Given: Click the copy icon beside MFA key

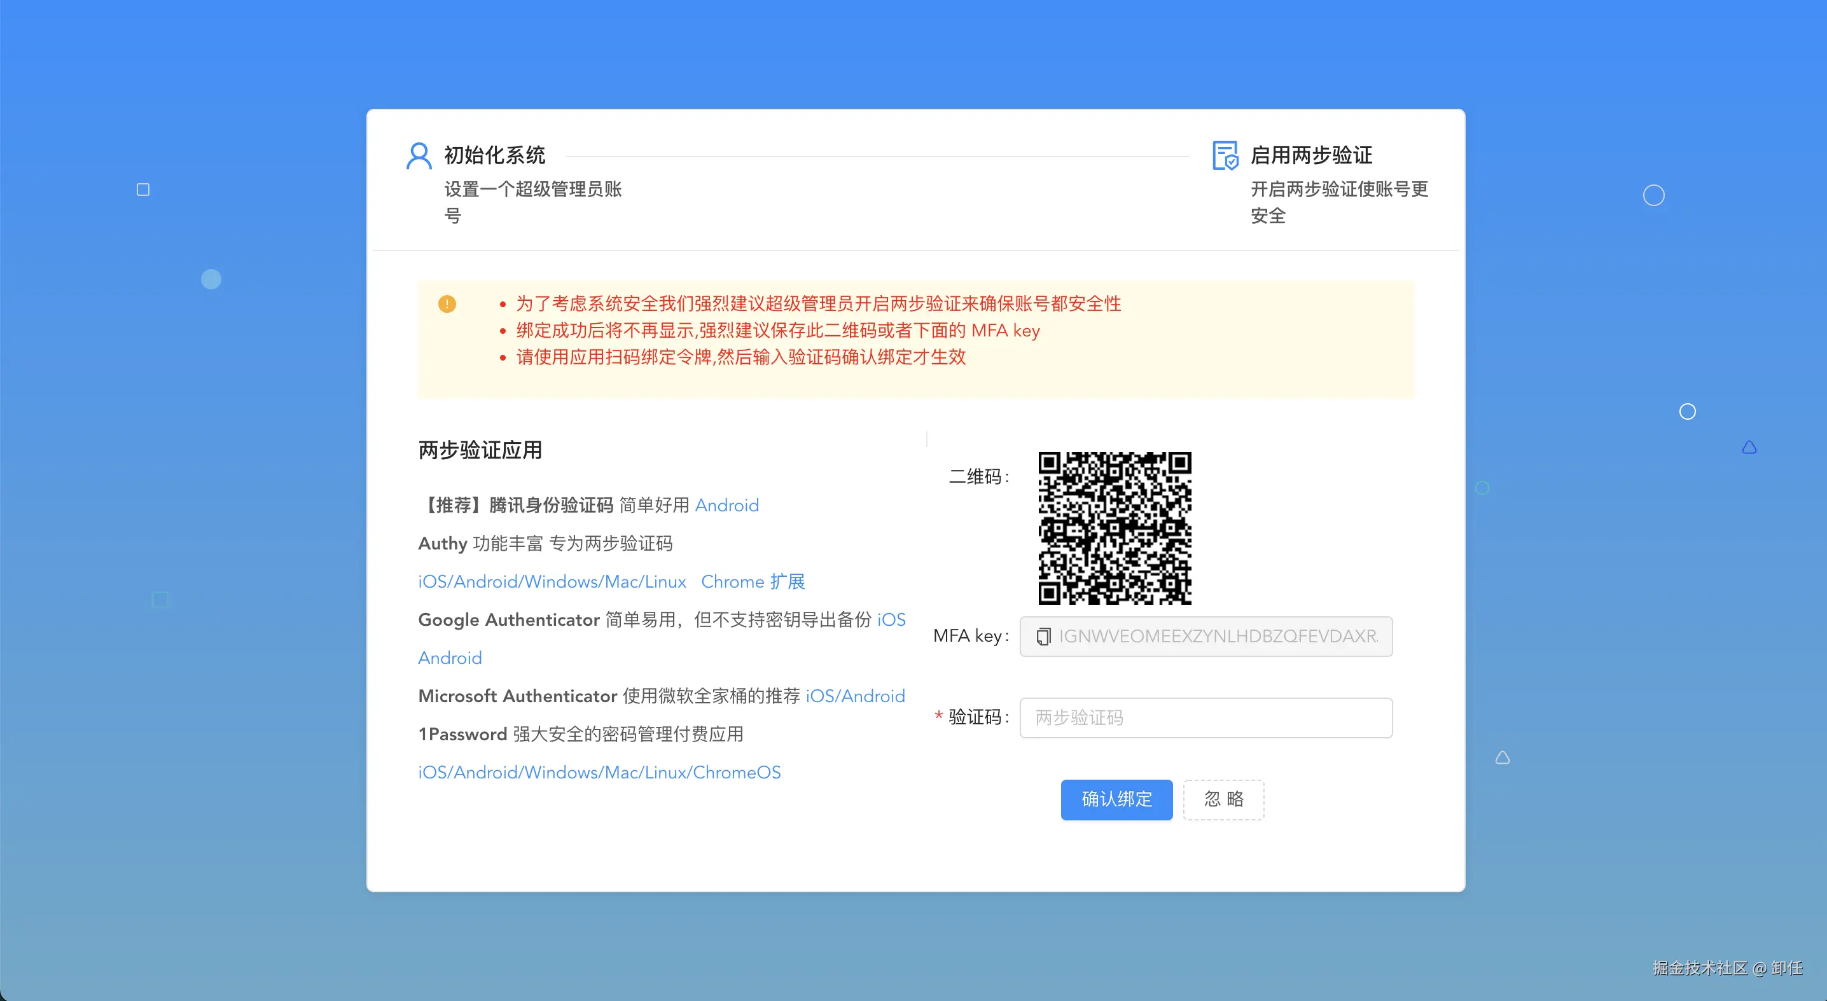Looking at the screenshot, I should click(1043, 637).
